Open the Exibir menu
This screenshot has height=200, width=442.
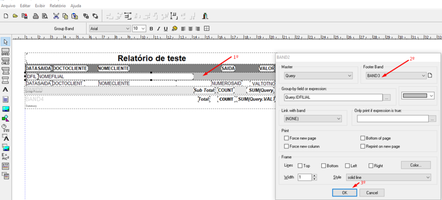[40, 6]
